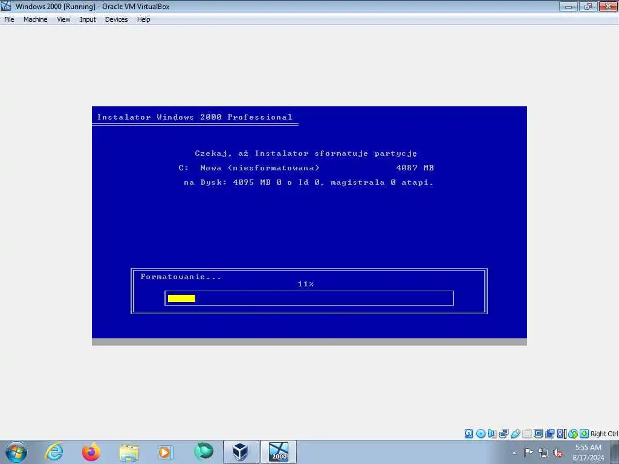Click the keyboard capture green arrow icon
The width and height of the screenshot is (619, 464).
585,434
